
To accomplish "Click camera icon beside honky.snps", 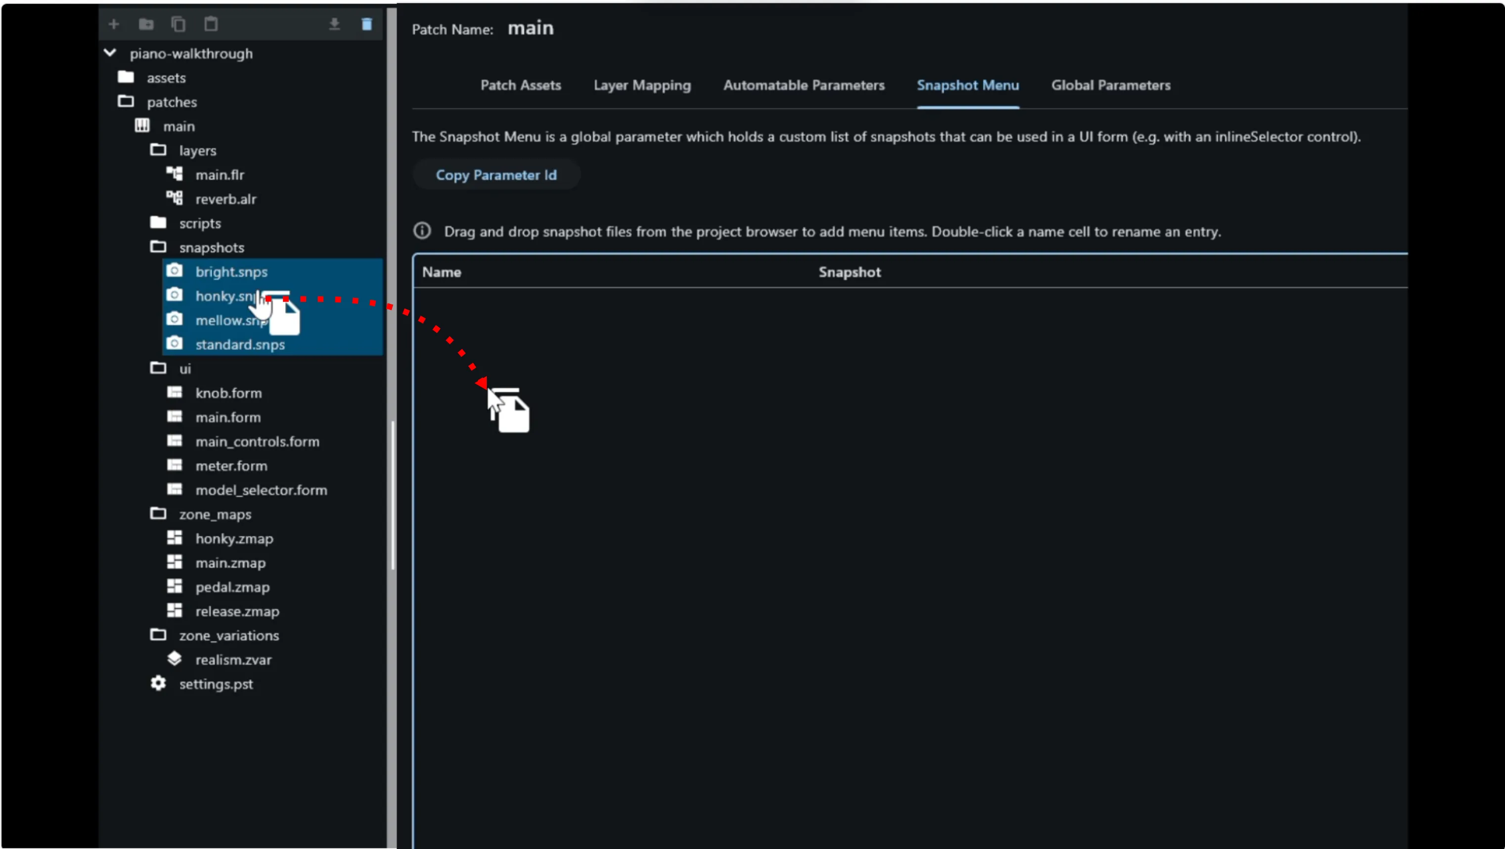I will (174, 295).
